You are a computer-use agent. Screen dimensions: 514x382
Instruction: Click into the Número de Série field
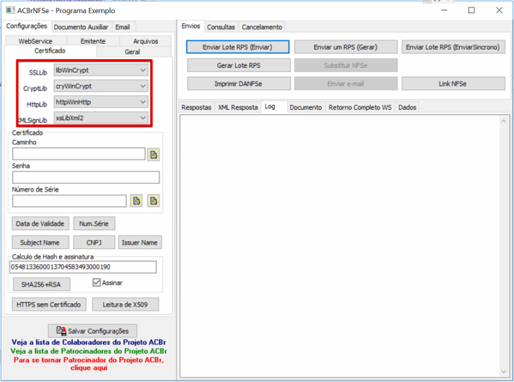pyautogui.click(x=69, y=201)
